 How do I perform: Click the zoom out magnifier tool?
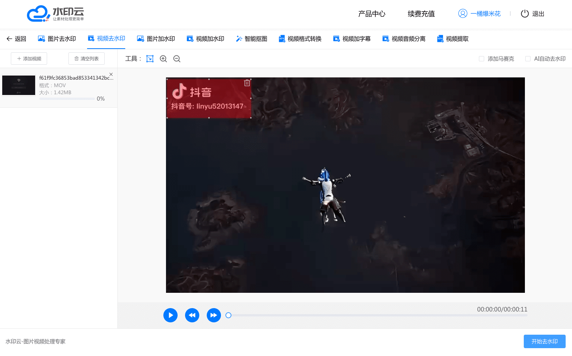pos(177,59)
